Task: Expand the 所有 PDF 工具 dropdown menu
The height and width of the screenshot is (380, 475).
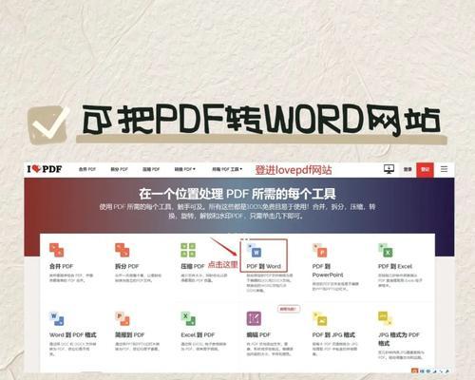Action: (227, 169)
